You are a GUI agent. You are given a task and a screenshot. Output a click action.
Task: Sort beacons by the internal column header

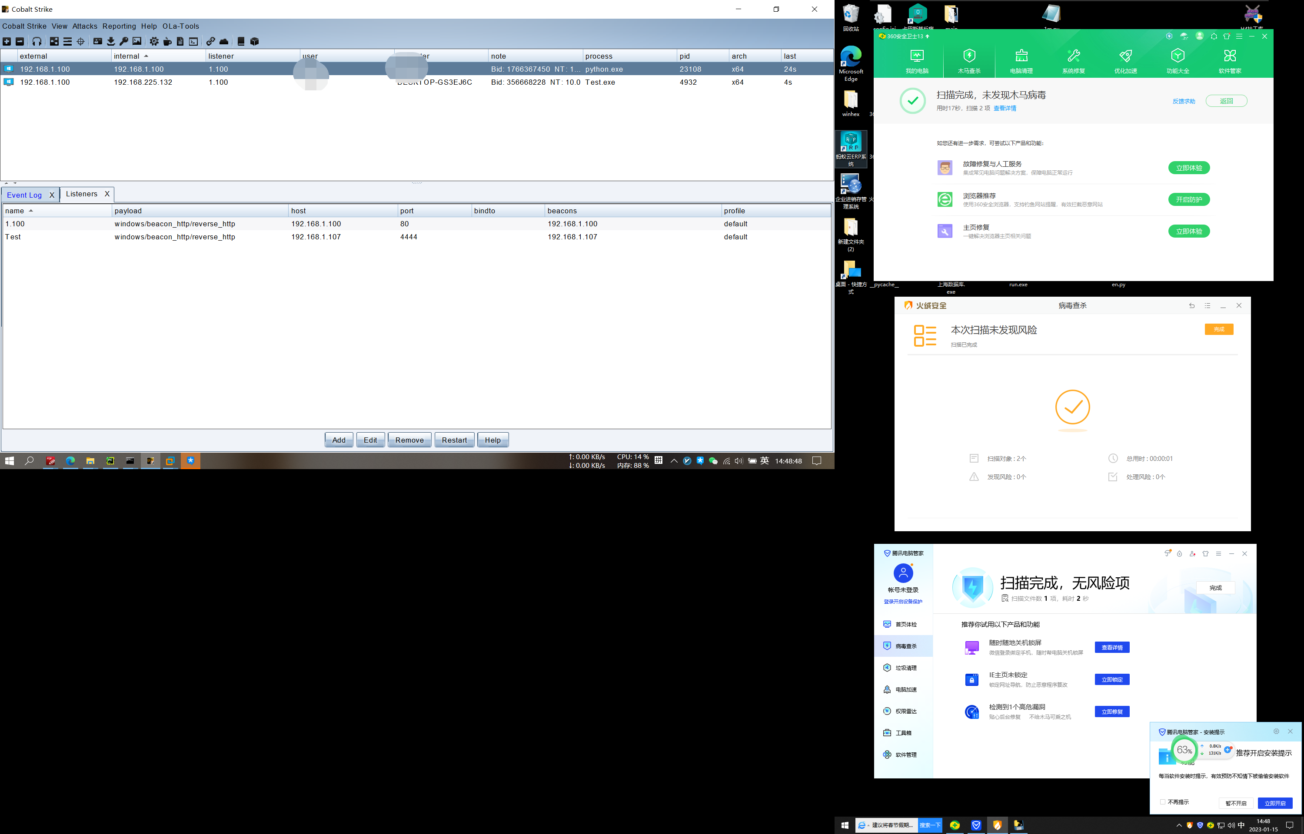[127, 56]
